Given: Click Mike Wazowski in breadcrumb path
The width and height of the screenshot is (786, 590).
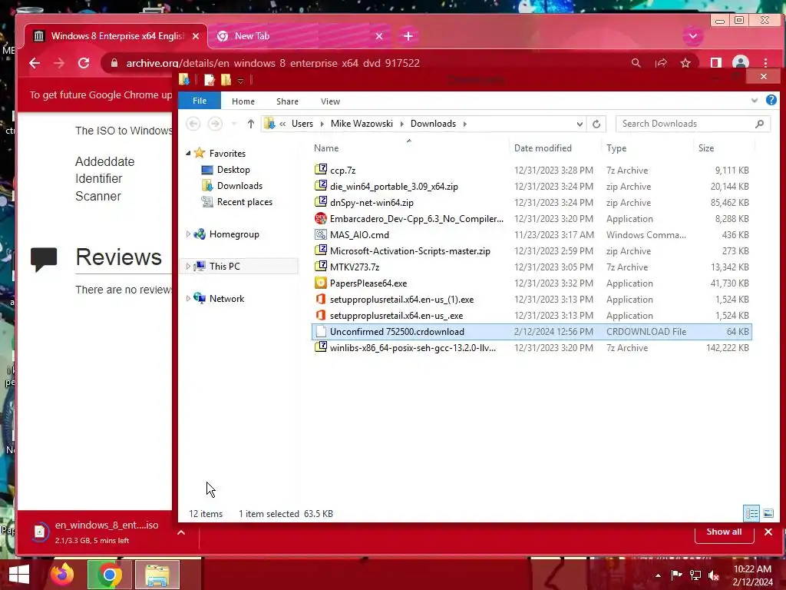Looking at the screenshot, I should click(362, 124).
